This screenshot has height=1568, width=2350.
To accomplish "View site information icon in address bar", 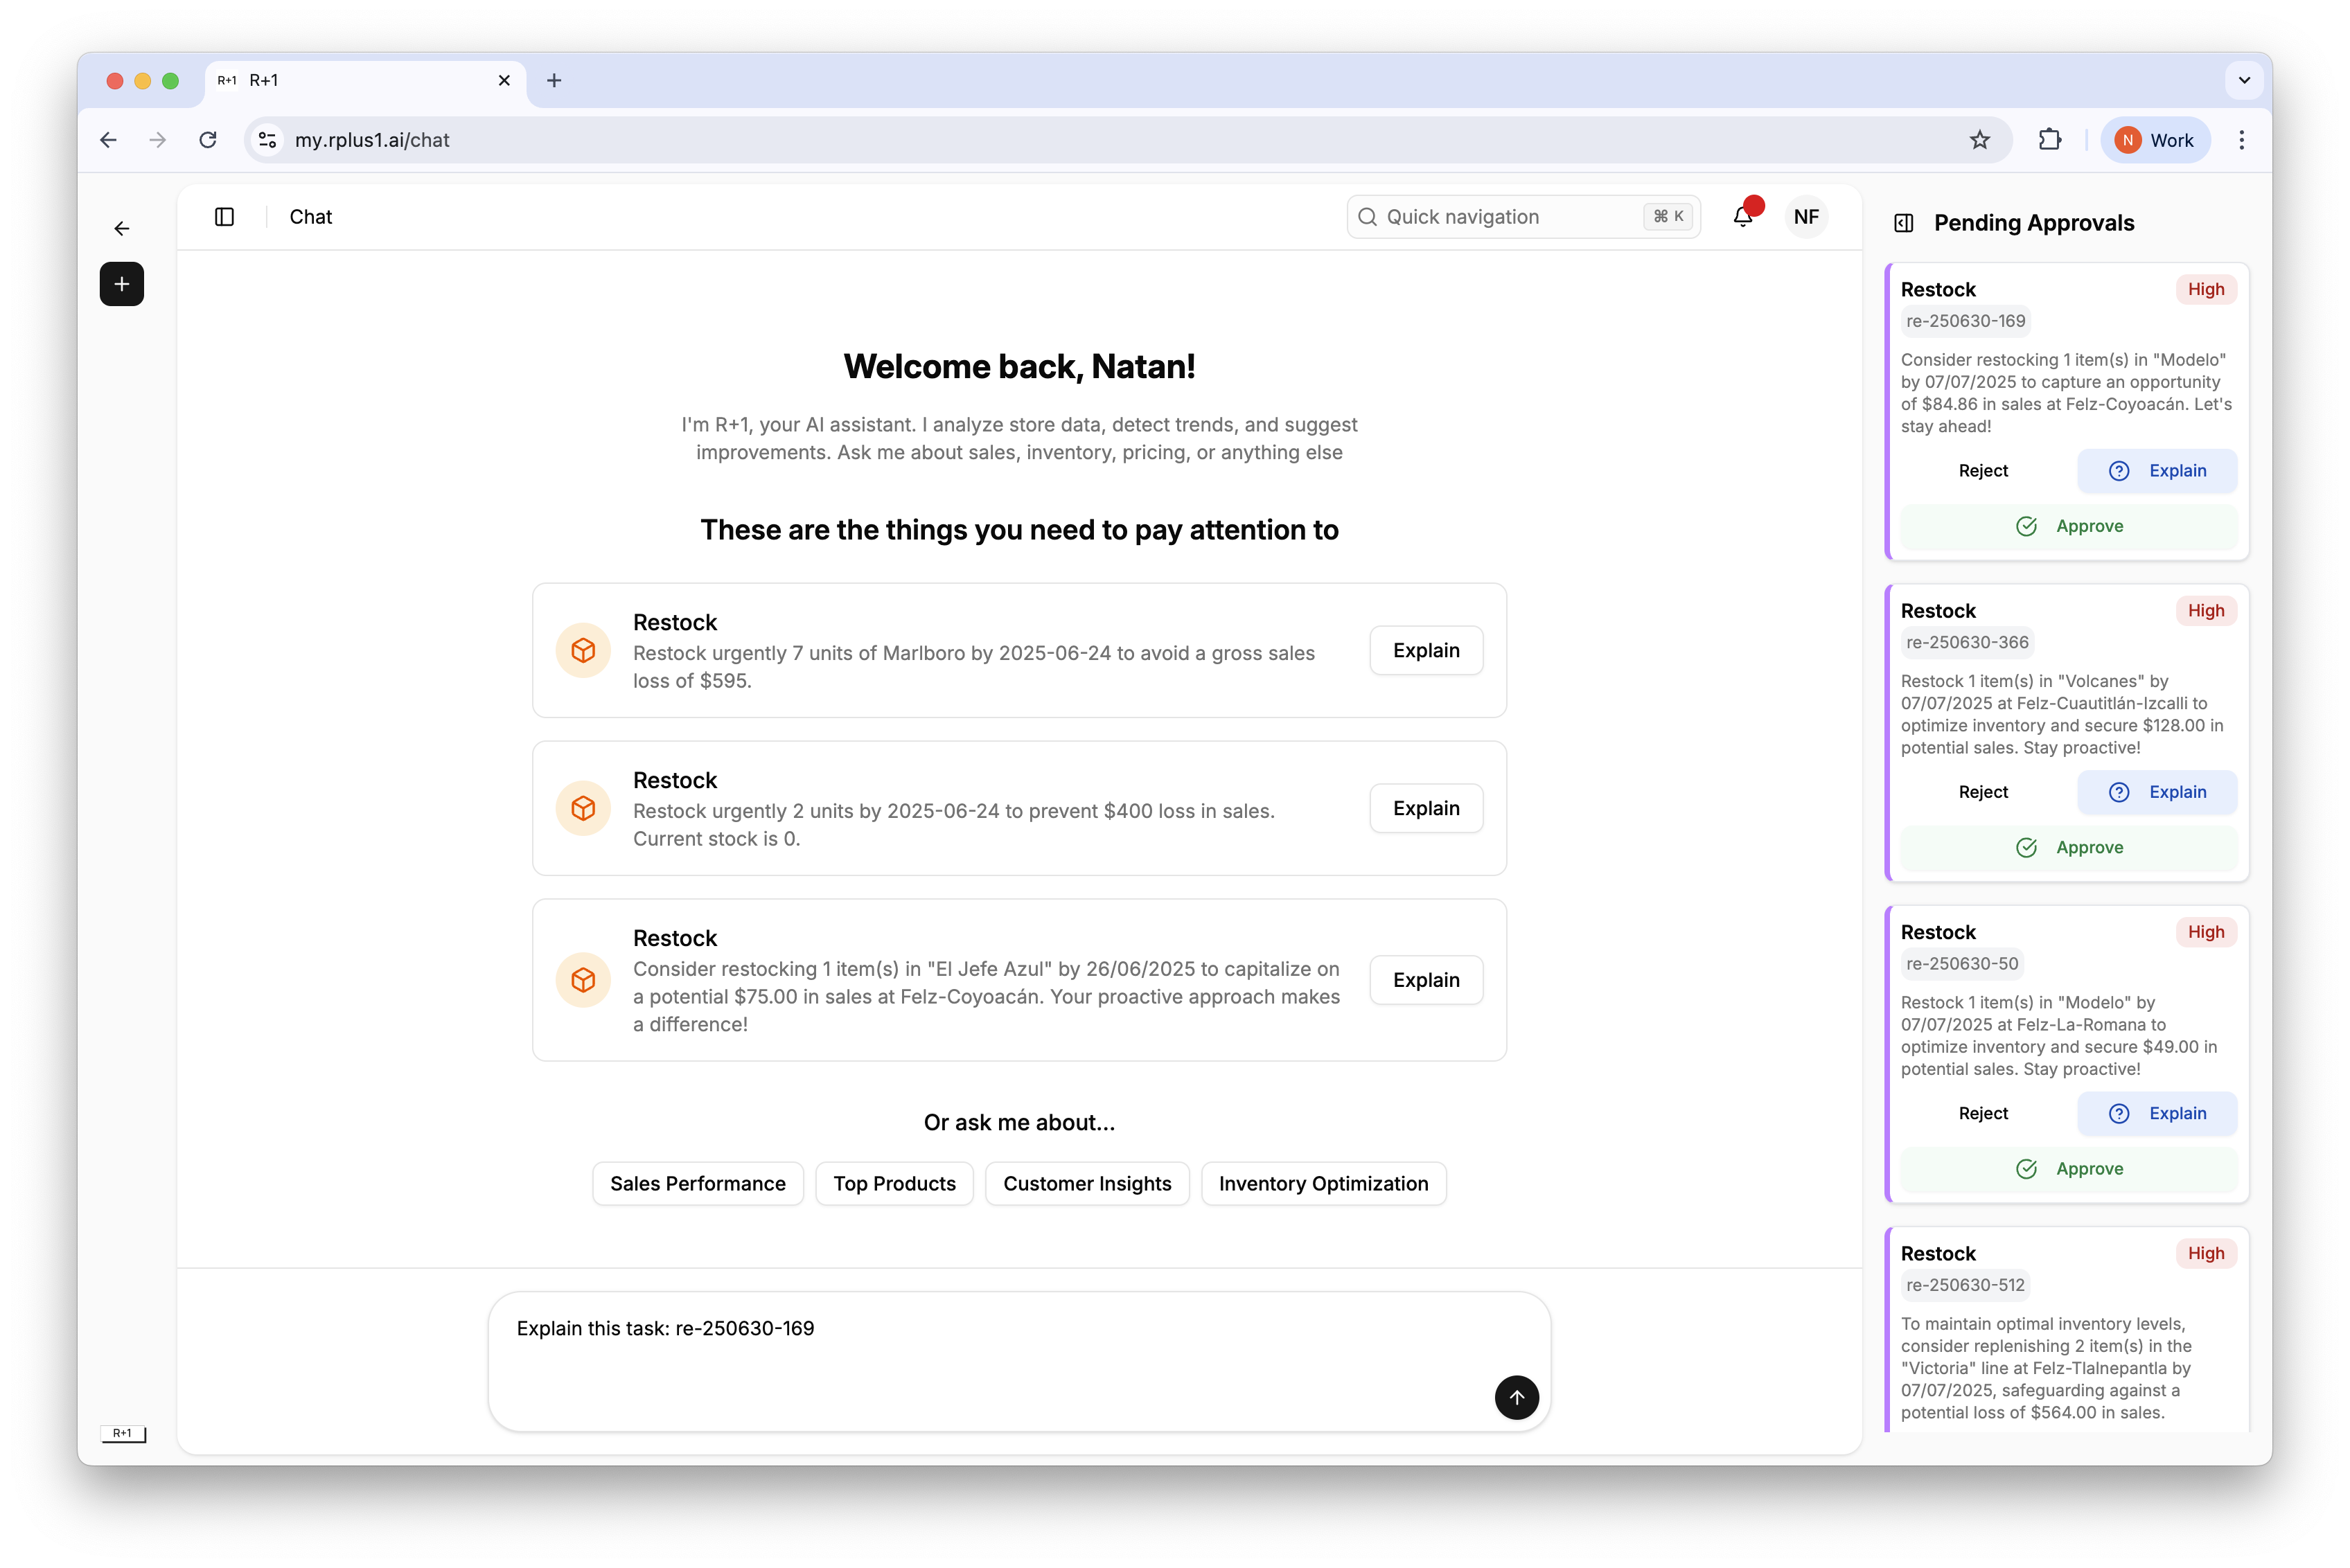I will point(267,140).
